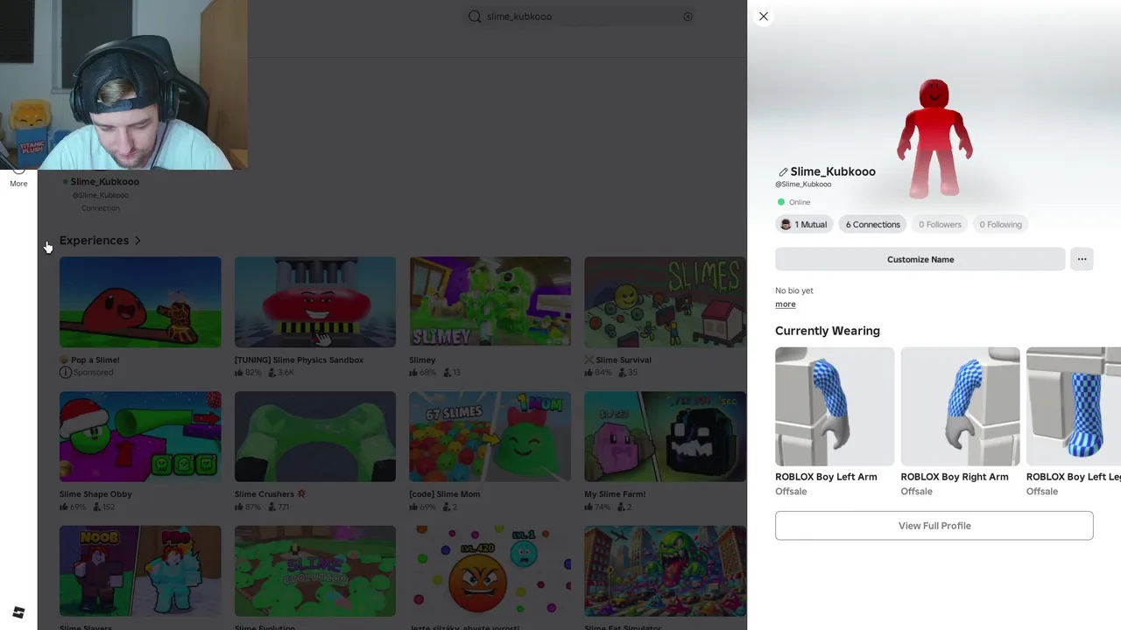Click the Experiences heading text
The height and width of the screenshot is (630, 1121).
(94, 241)
